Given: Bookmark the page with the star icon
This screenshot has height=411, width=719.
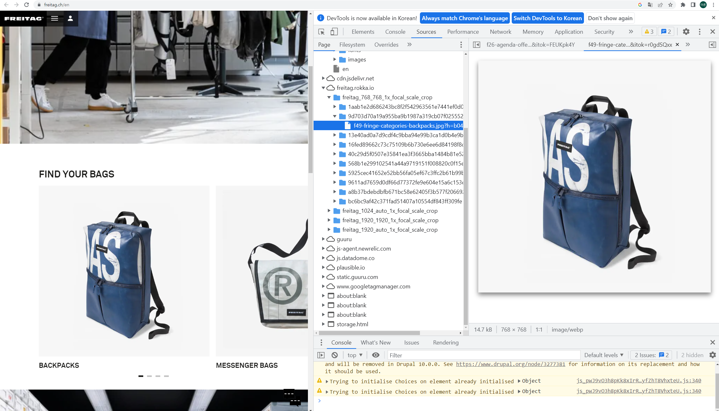Looking at the screenshot, I should (670, 5).
